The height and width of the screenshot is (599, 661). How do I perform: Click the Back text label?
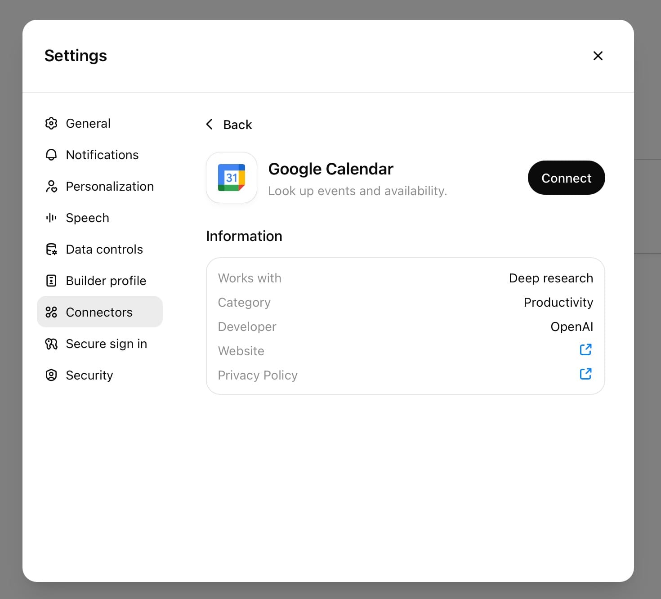237,125
